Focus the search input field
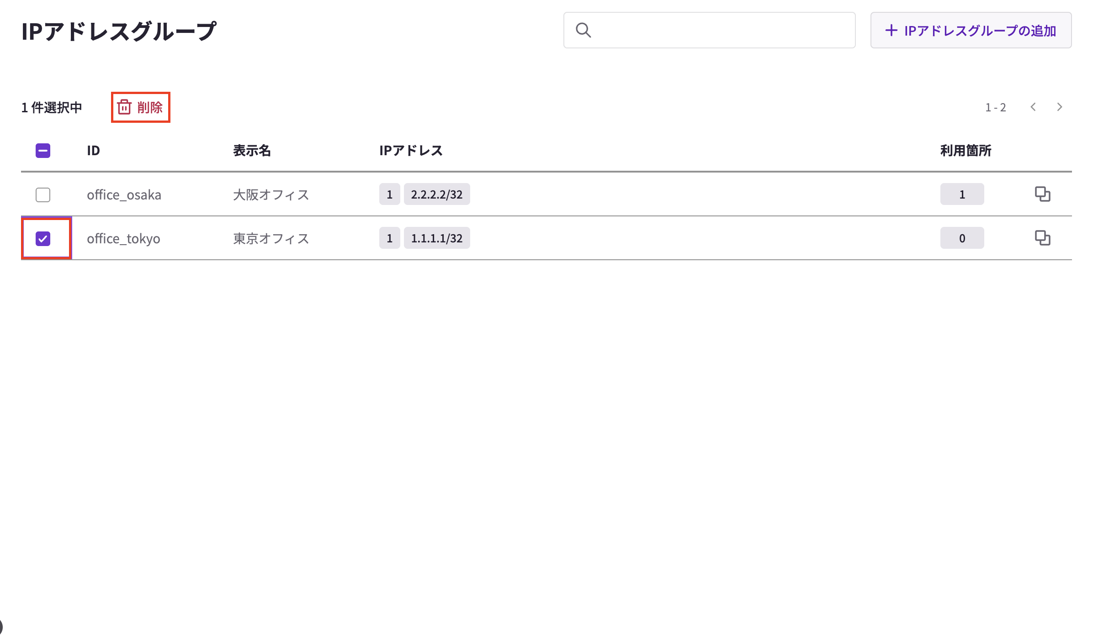This screenshot has height=640, width=1093. pyautogui.click(x=709, y=30)
